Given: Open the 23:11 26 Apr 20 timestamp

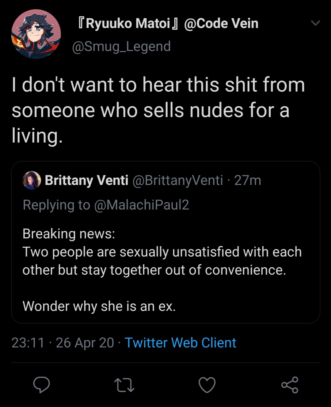Looking at the screenshot, I should (63, 343).
